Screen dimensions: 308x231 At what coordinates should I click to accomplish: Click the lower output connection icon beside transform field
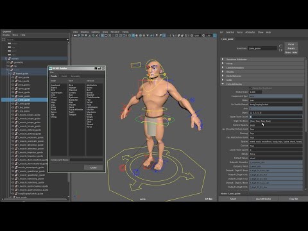tap(280, 50)
